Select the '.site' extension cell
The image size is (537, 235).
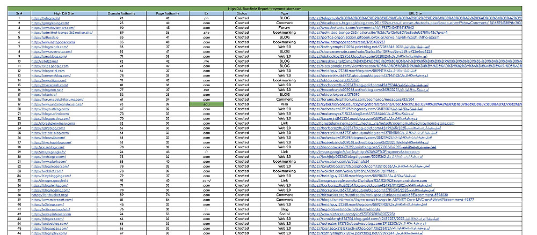pyautogui.click(x=207, y=33)
